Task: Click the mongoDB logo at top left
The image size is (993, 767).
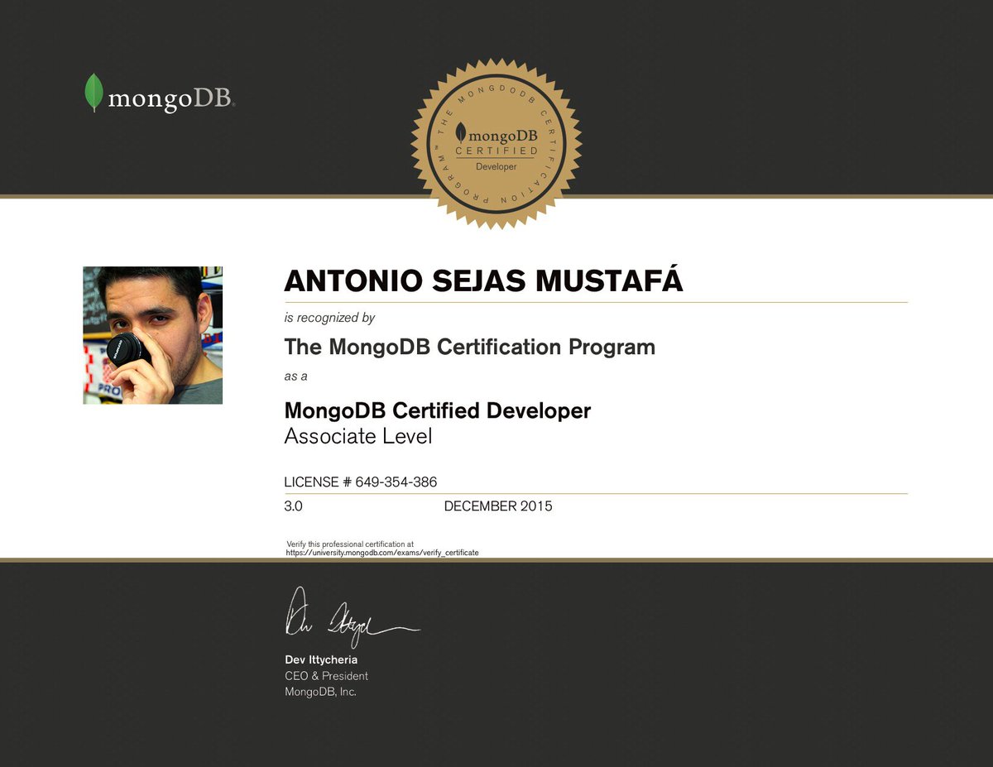Action: coord(160,93)
